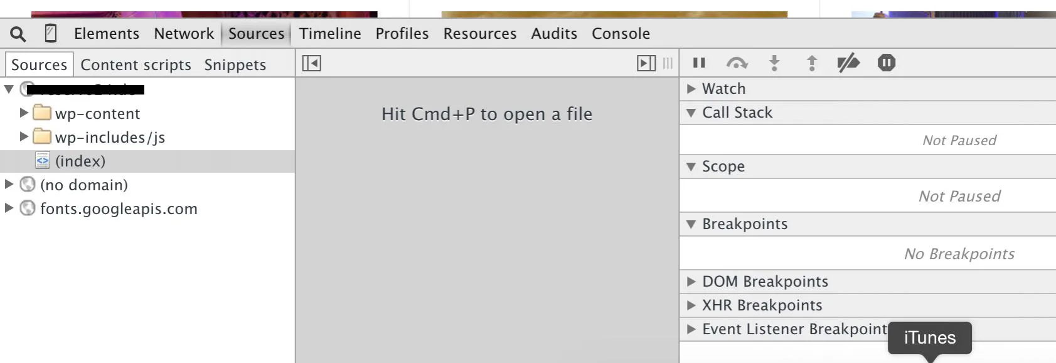The height and width of the screenshot is (363, 1056).
Task: Hide the debugger pane icon
Action: [x=646, y=63]
